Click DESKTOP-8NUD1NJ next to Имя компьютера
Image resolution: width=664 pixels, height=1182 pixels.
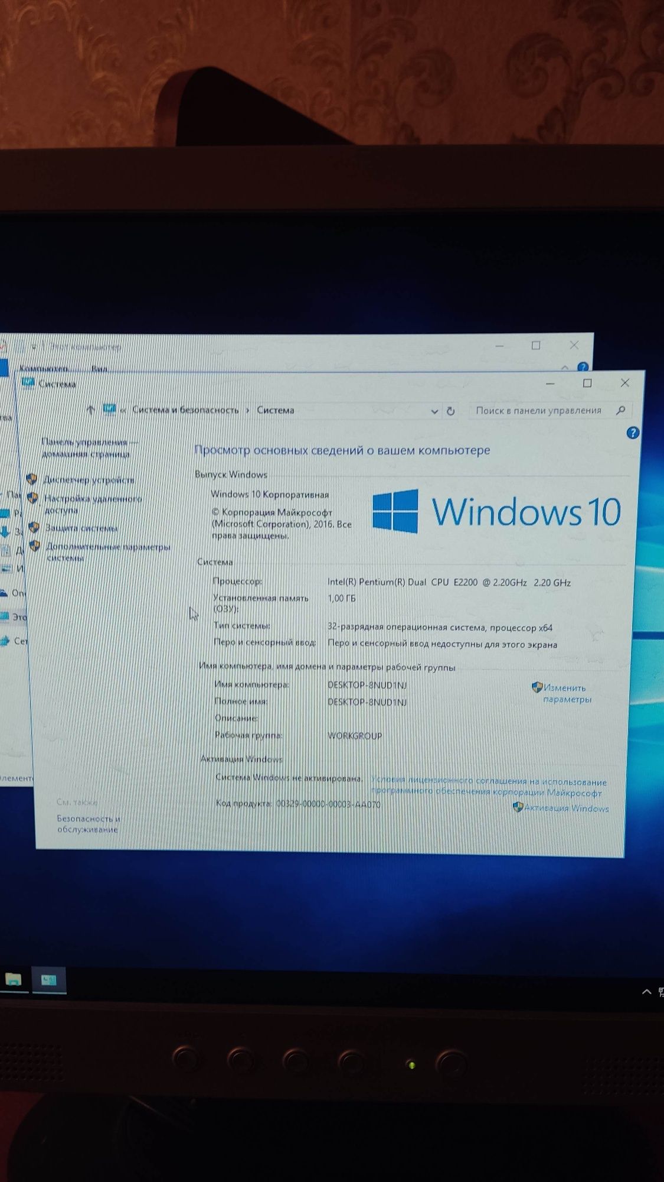click(x=367, y=685)
